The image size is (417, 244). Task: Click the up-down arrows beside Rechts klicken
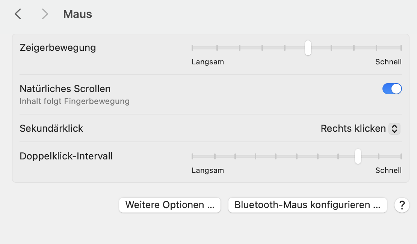[394, 129]
